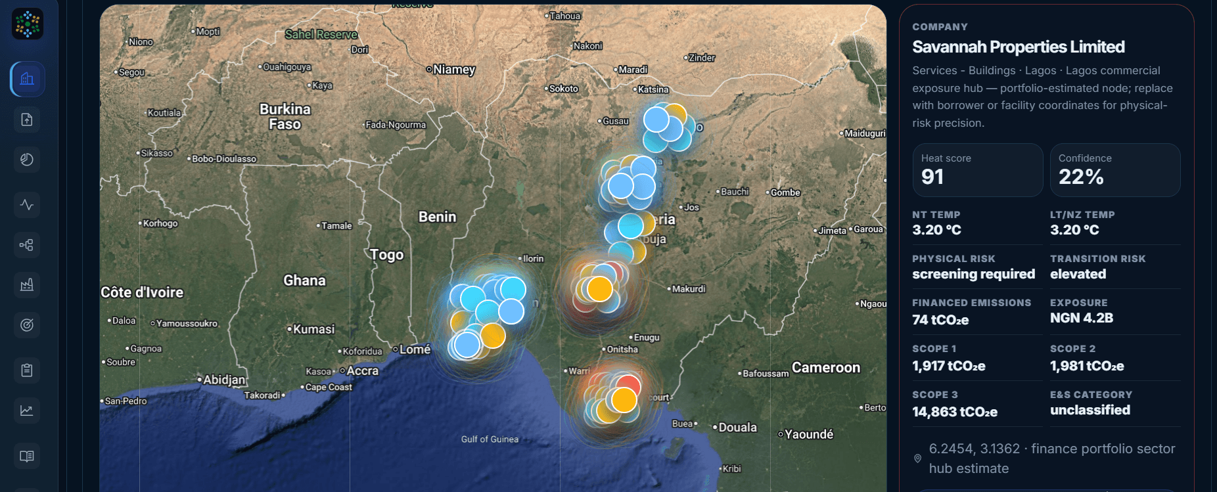The width and height of the screenshot is (1217, 492).
Task: Click the company name Savannah Properties Limited
Action: click(x=1019, y=47)
